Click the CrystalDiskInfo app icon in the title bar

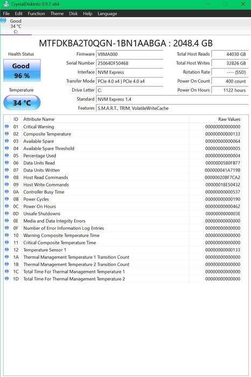pos(6,4)
